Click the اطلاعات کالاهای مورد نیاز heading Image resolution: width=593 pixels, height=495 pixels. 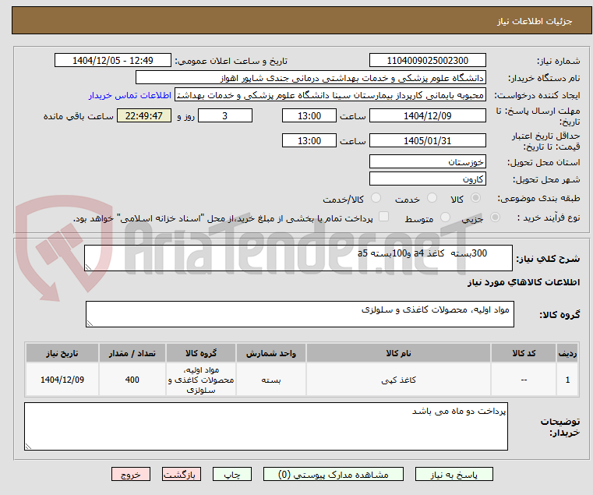pyautogui.click(x=524, y=282)
